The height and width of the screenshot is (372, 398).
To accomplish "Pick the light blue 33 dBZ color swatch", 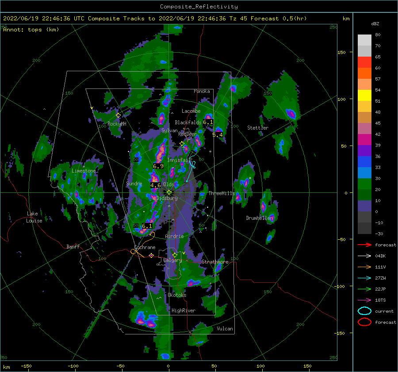I will [364, 173].
